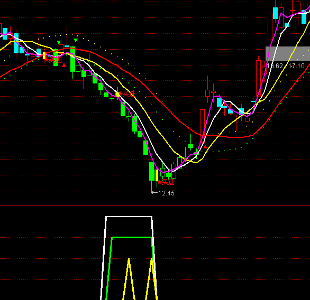Click the 16.62 price label
Screen dimensions: 310x300
275,66
